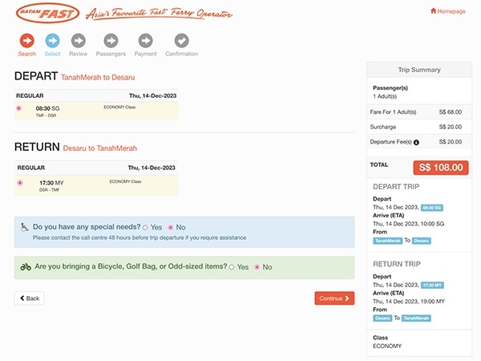Image resolution: width=481 pixels, height=361 pixels.
Task: Select the 17:30 MY return ferry
Action: [x=19, y=183]
